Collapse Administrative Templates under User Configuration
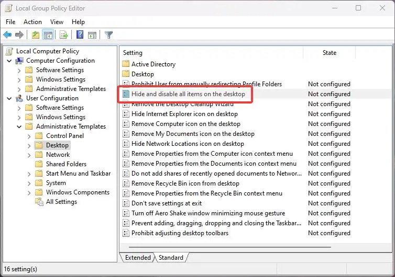 point(19,126)
